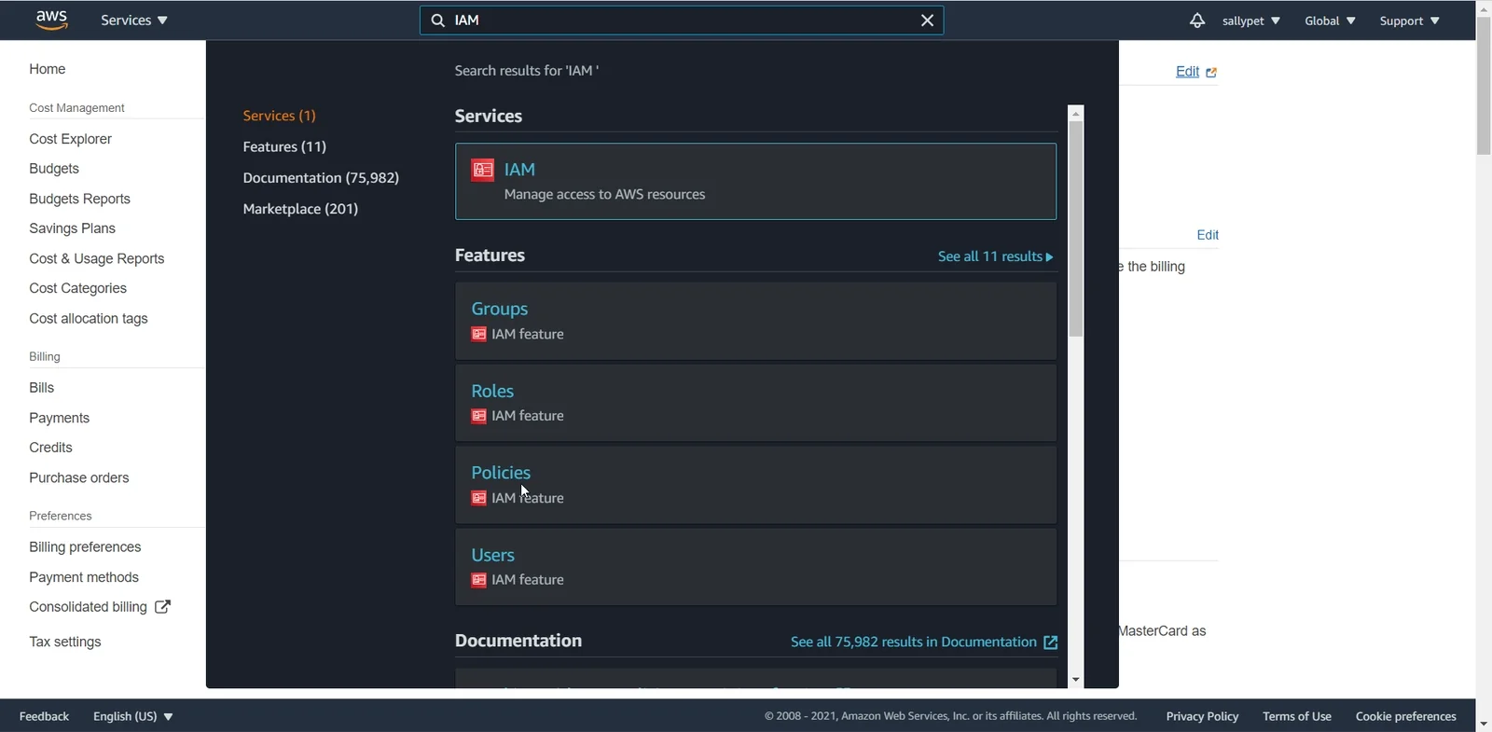The height and width of the screenshot is (732, 1492).
Task: Click the Feedback button
Action: point(45,716)
